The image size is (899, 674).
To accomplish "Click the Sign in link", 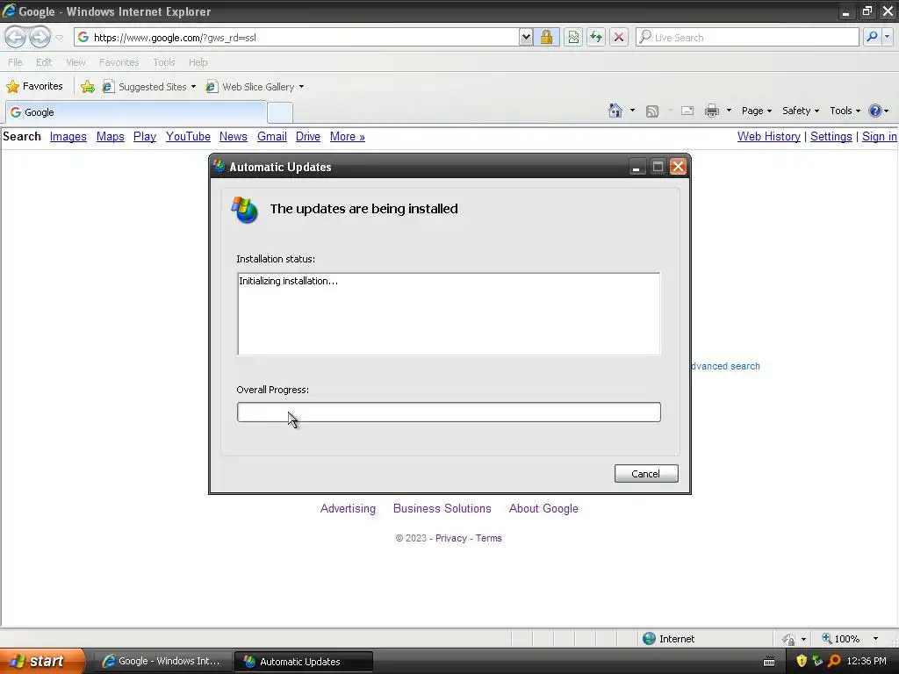I will 879,136.
